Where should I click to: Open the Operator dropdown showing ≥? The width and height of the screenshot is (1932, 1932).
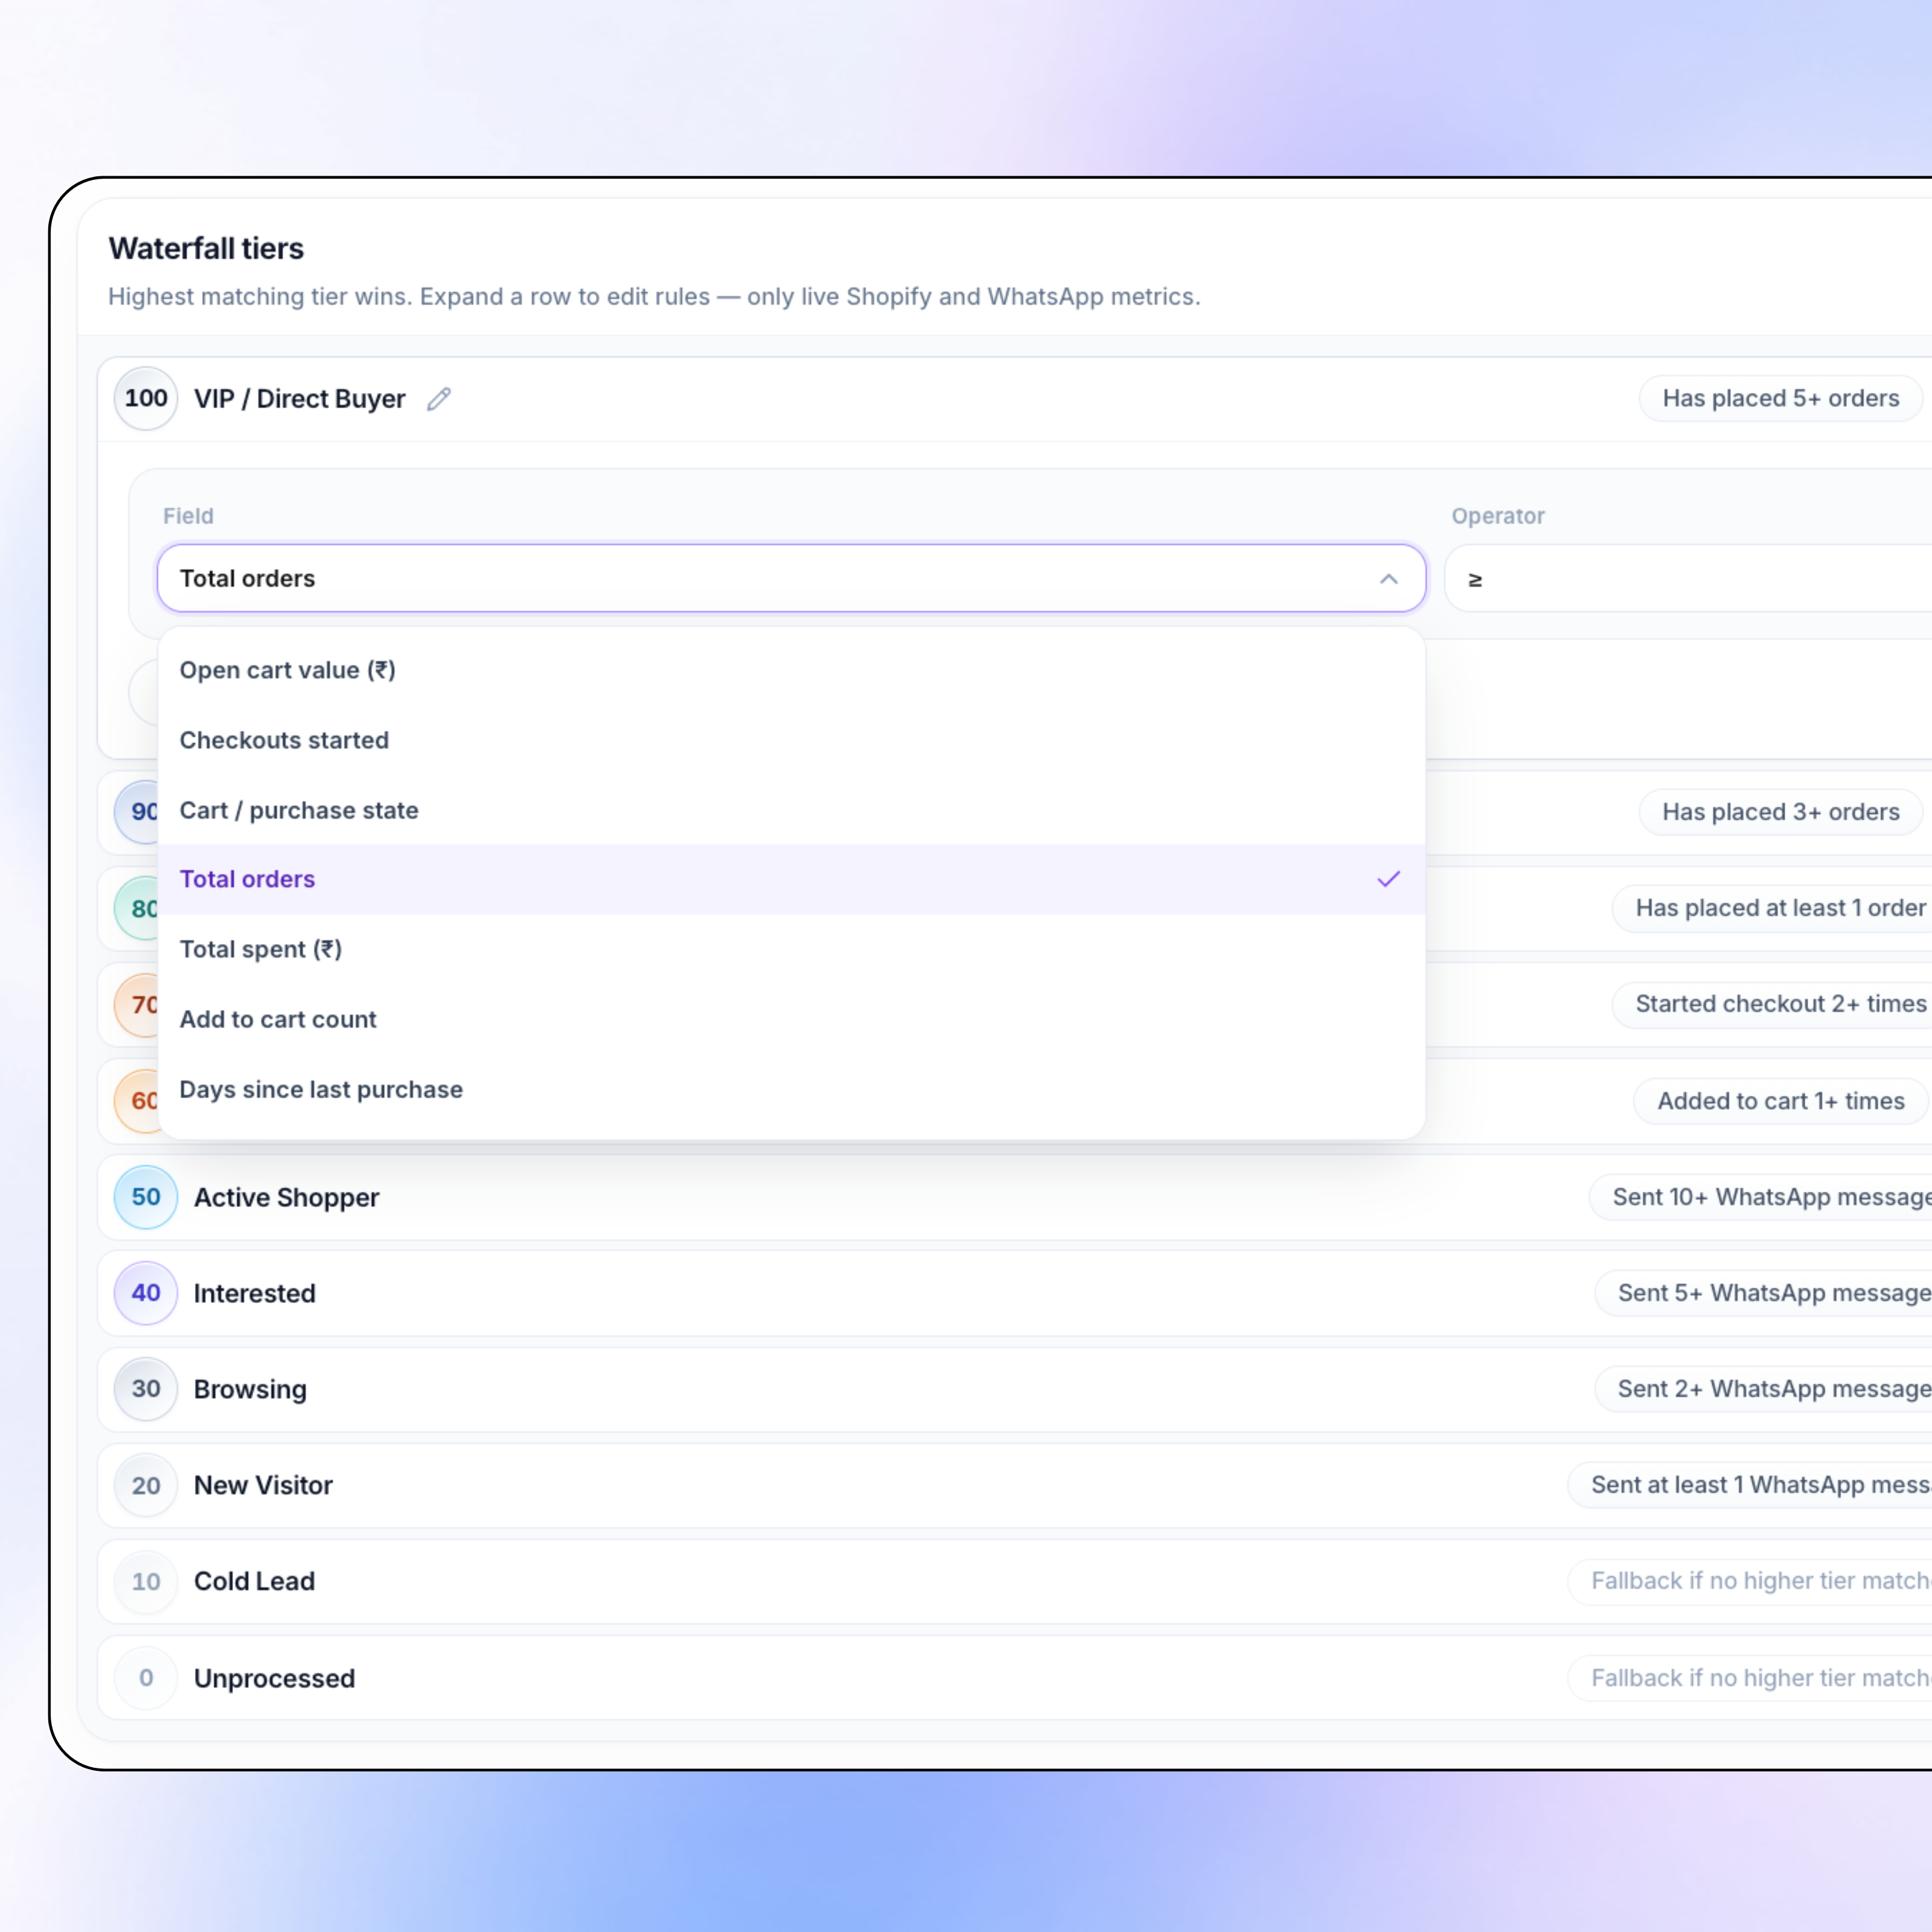point(1688,579)
